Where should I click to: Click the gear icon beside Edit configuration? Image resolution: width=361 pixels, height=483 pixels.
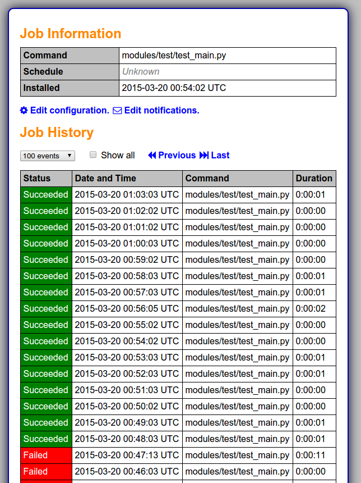(x=24, y=110)
